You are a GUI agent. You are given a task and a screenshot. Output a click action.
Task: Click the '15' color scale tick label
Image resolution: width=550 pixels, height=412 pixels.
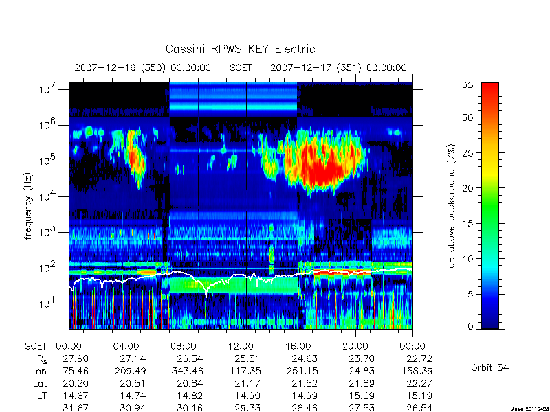click(467, 223)
